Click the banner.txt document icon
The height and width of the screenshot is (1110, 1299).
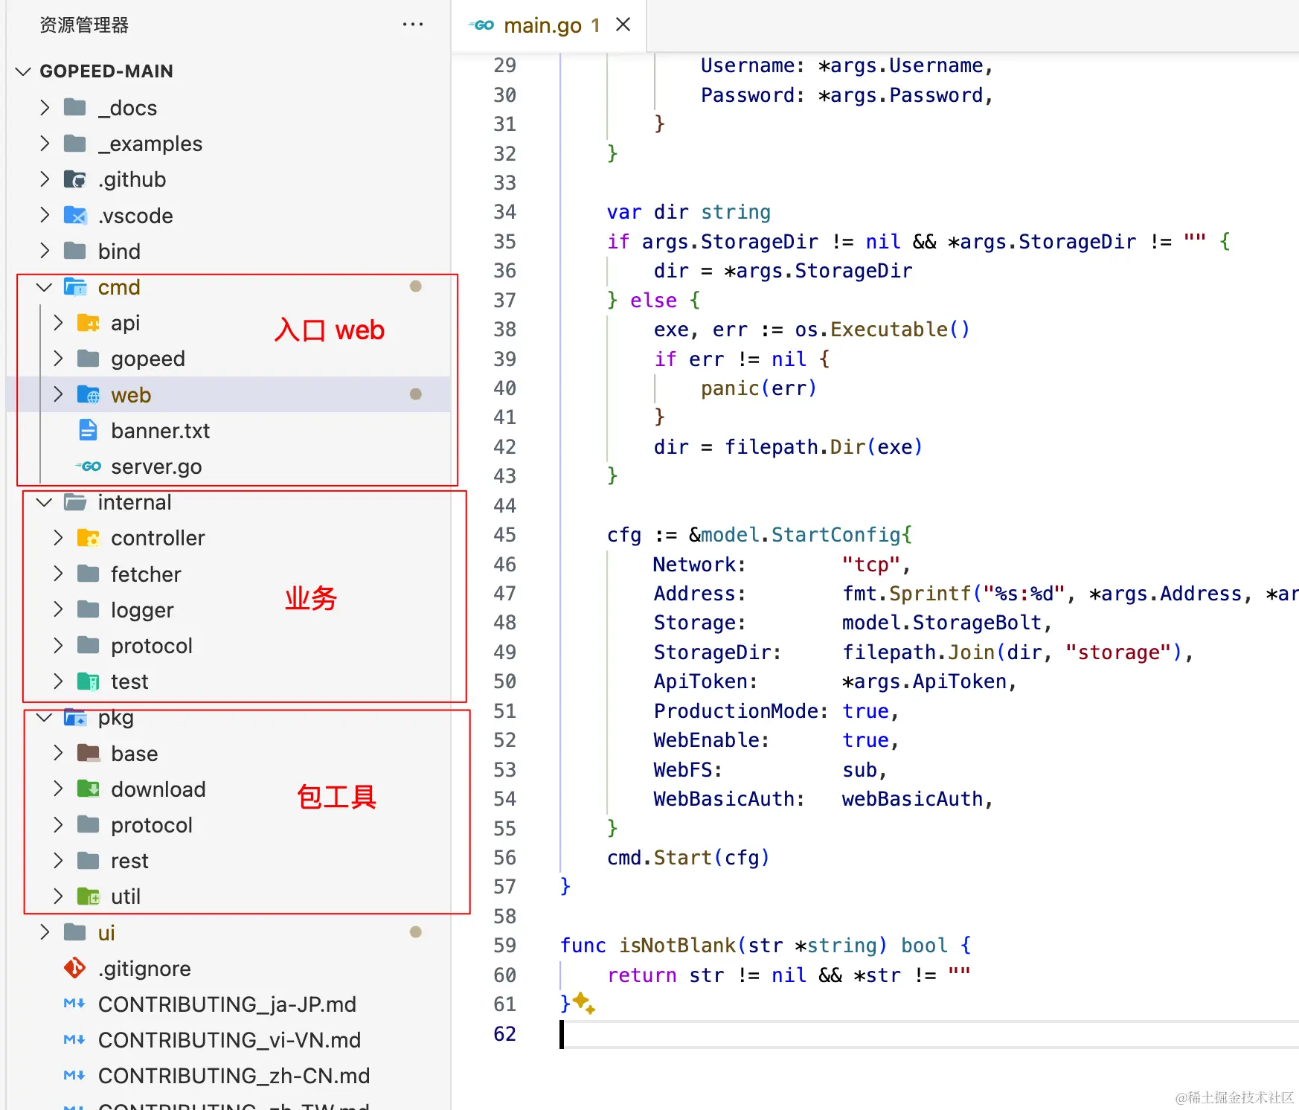click(x=89, y=431)
